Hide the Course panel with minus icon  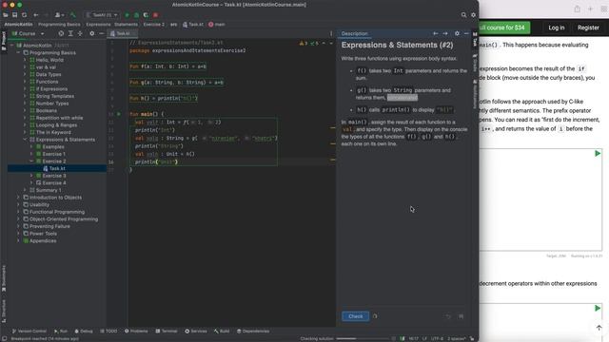click(x=101, y=34)
